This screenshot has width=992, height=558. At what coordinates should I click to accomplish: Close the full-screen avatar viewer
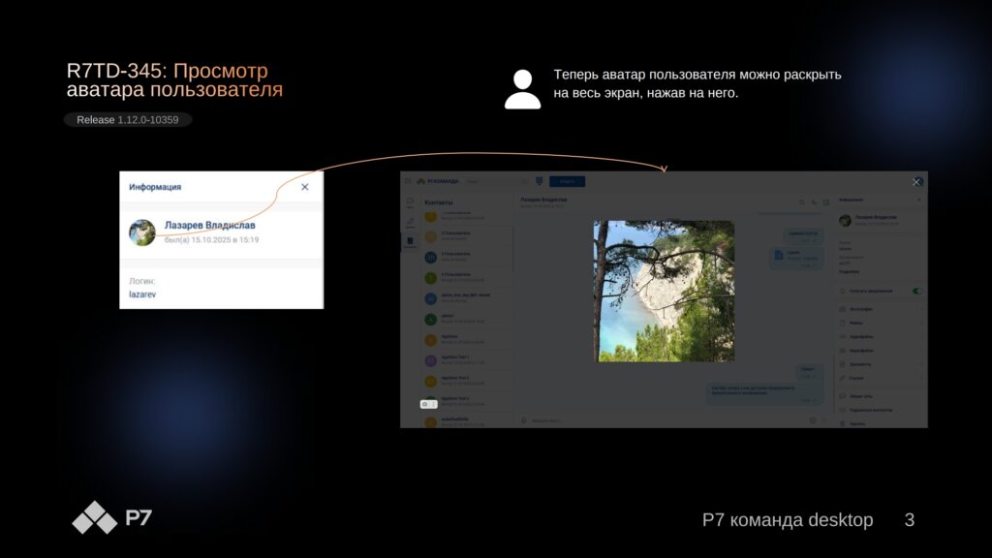coord(917,181)
